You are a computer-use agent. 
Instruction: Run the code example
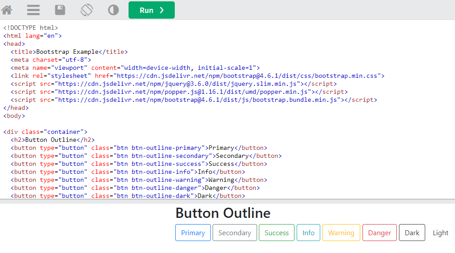coord(152,10)
